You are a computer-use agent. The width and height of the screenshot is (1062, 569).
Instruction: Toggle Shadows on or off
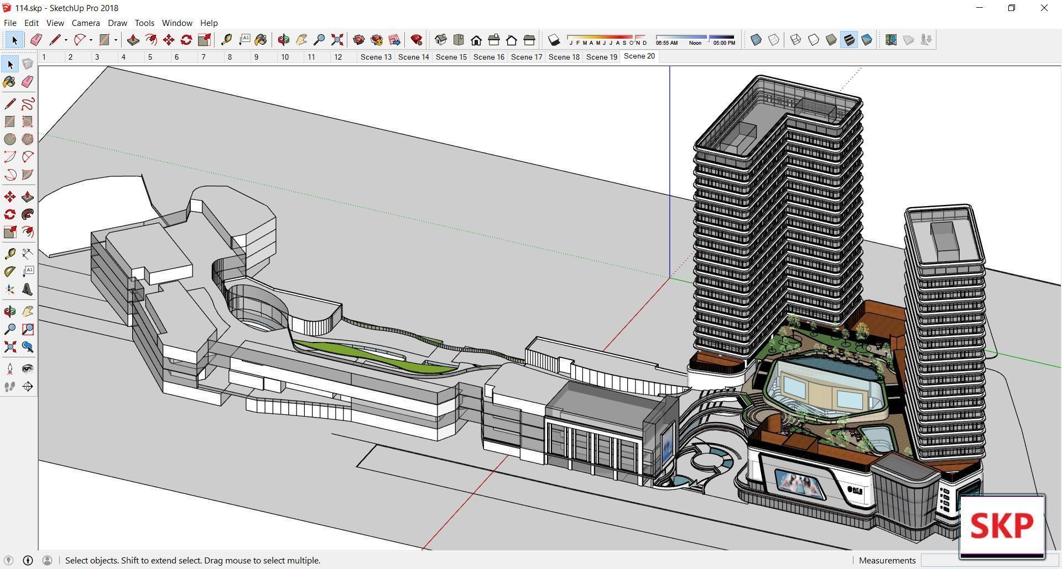[554, 40]
